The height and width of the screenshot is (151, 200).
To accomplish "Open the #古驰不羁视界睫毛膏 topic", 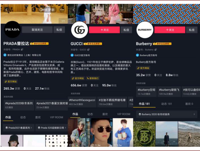I will point(112,102).
